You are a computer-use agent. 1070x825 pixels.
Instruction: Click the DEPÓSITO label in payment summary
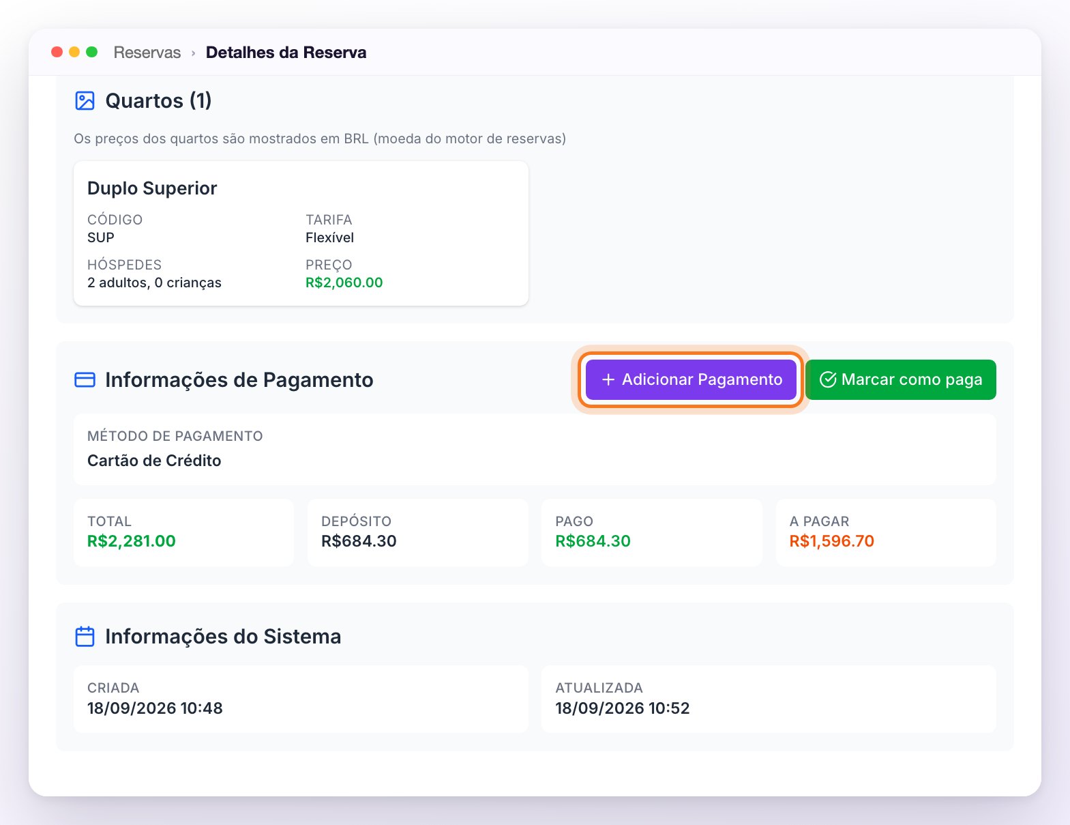356,521
